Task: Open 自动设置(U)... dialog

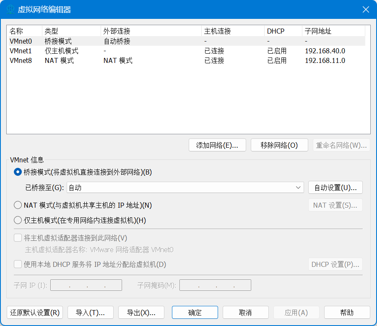Action: (335, 188)
